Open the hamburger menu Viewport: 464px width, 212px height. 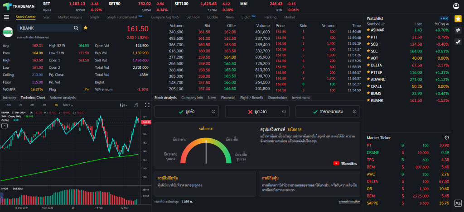coord(6,17)
